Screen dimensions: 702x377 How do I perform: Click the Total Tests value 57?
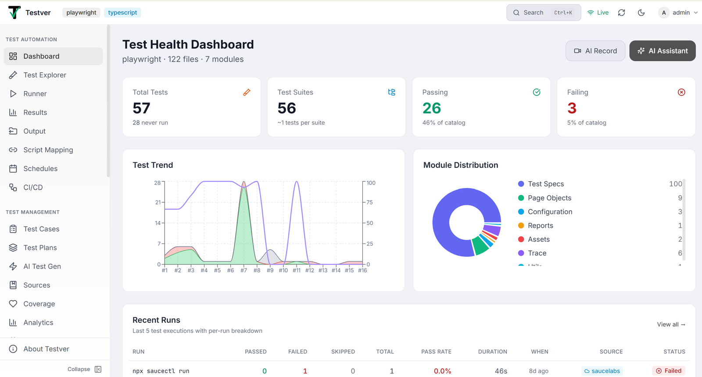142,108
